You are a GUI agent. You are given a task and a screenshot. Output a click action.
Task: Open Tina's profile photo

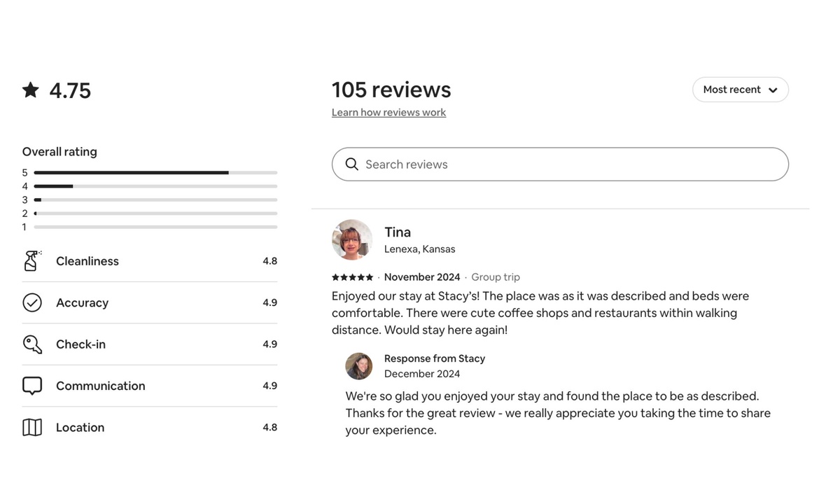(352, 240)
